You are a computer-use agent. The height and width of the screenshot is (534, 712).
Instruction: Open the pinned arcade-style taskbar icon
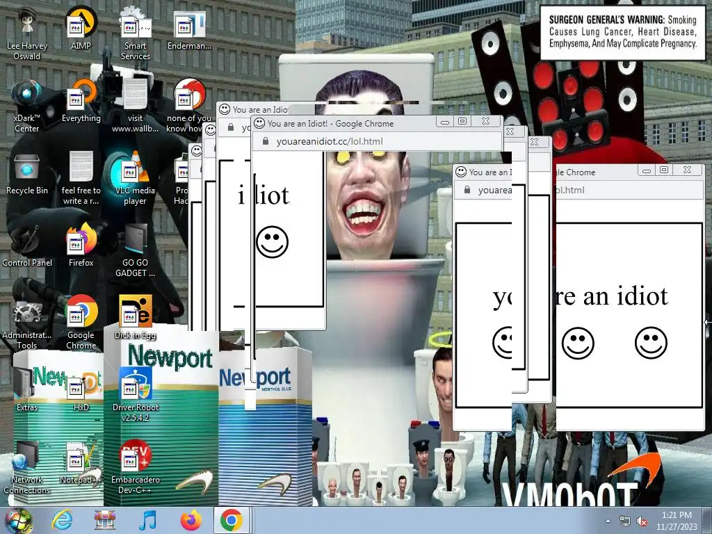104,520
